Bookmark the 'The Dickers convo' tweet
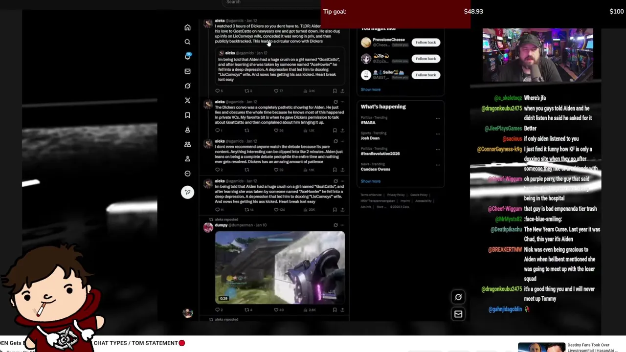The image size is (626, 352). coord(335,131)
